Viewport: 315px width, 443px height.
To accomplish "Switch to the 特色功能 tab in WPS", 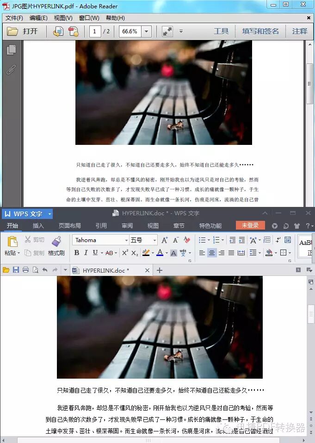I will tap(210, 225).
